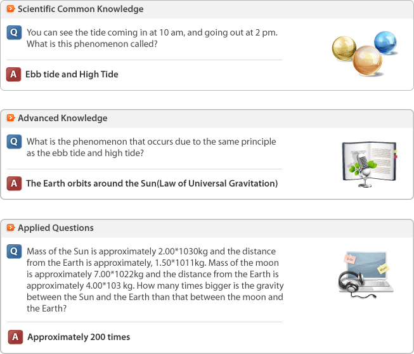This screenshot has width=414, height=354.
Task: Click the orange arrow beside Scientific Common Knowledge
Action: coord(11,9)
